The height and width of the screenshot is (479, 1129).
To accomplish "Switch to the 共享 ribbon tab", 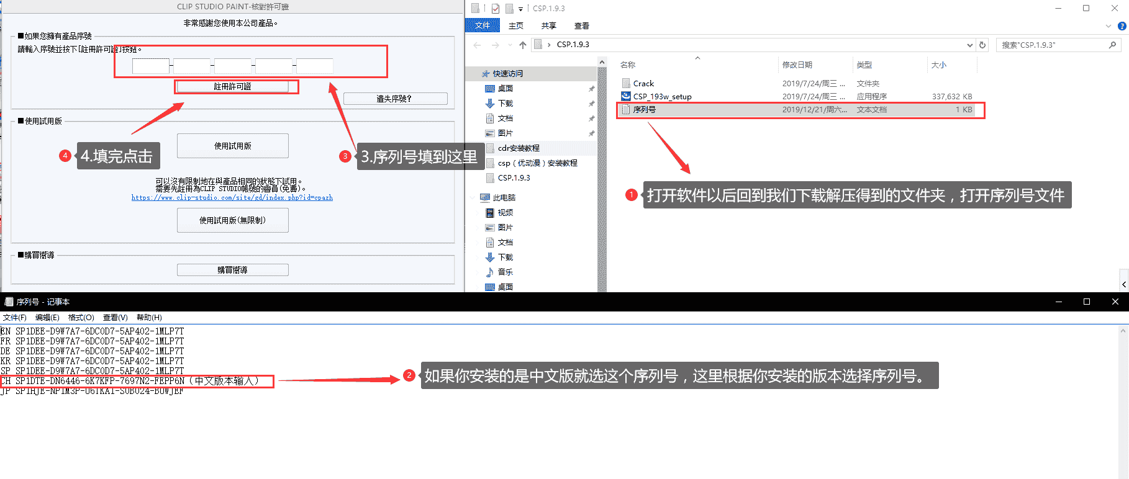I will (548, 25).
